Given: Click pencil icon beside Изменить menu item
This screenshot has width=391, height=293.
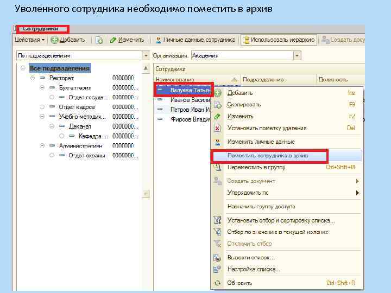Looking at the screenshot, I should point(217,116).
